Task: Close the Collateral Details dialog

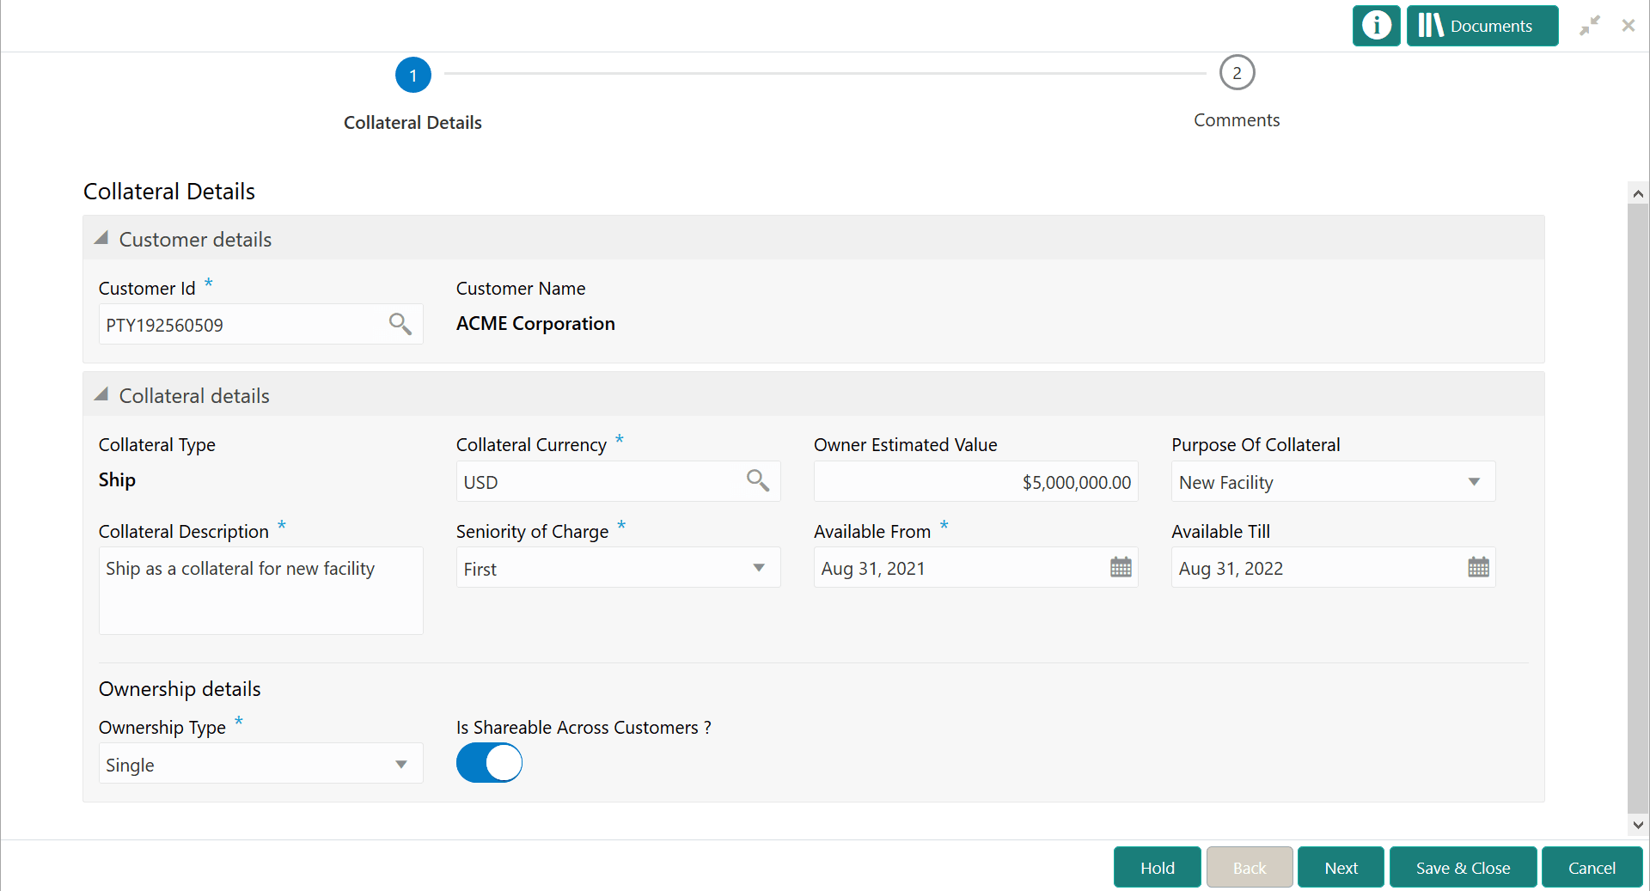Action: tap(1629, 26)
